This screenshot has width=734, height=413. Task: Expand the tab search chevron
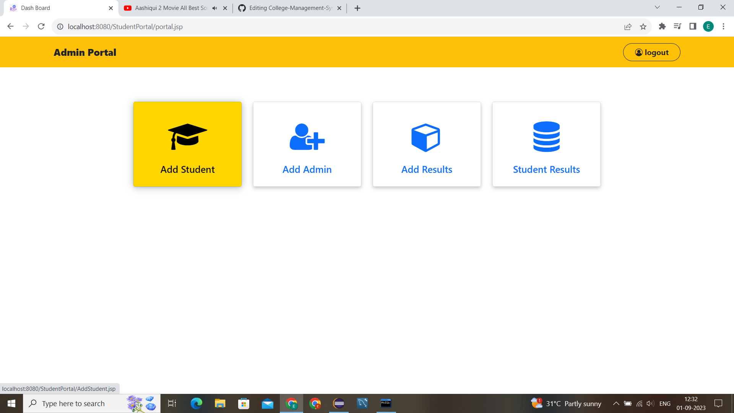657,7
